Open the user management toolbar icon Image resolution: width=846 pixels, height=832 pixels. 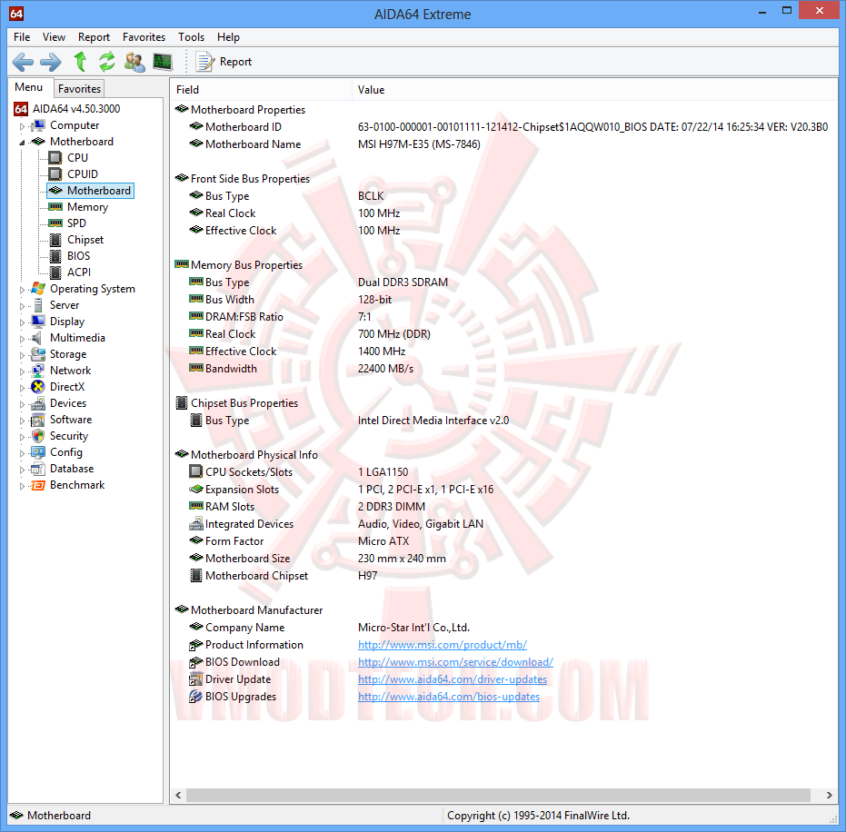pyautogui.click(x=134, y=62)
